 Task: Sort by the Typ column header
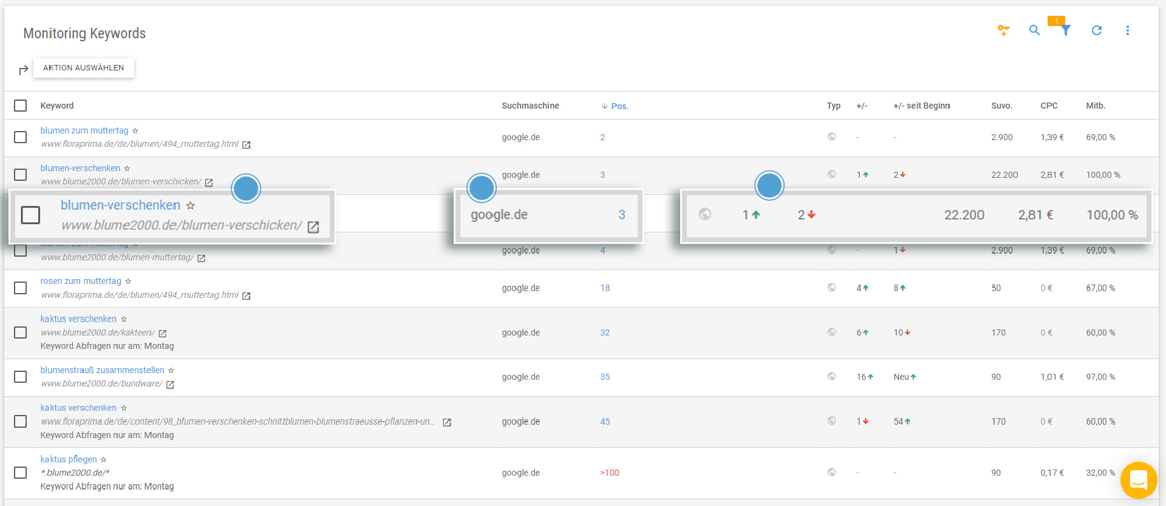(833, 106)
